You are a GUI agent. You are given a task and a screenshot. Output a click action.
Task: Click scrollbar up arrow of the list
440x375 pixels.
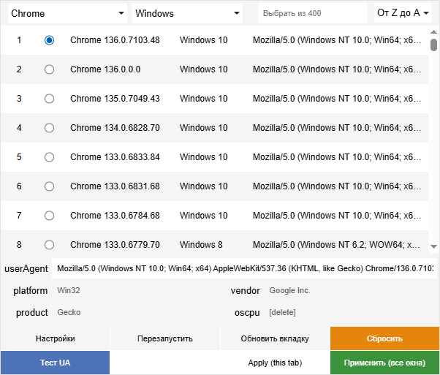[x=433, y=32]
